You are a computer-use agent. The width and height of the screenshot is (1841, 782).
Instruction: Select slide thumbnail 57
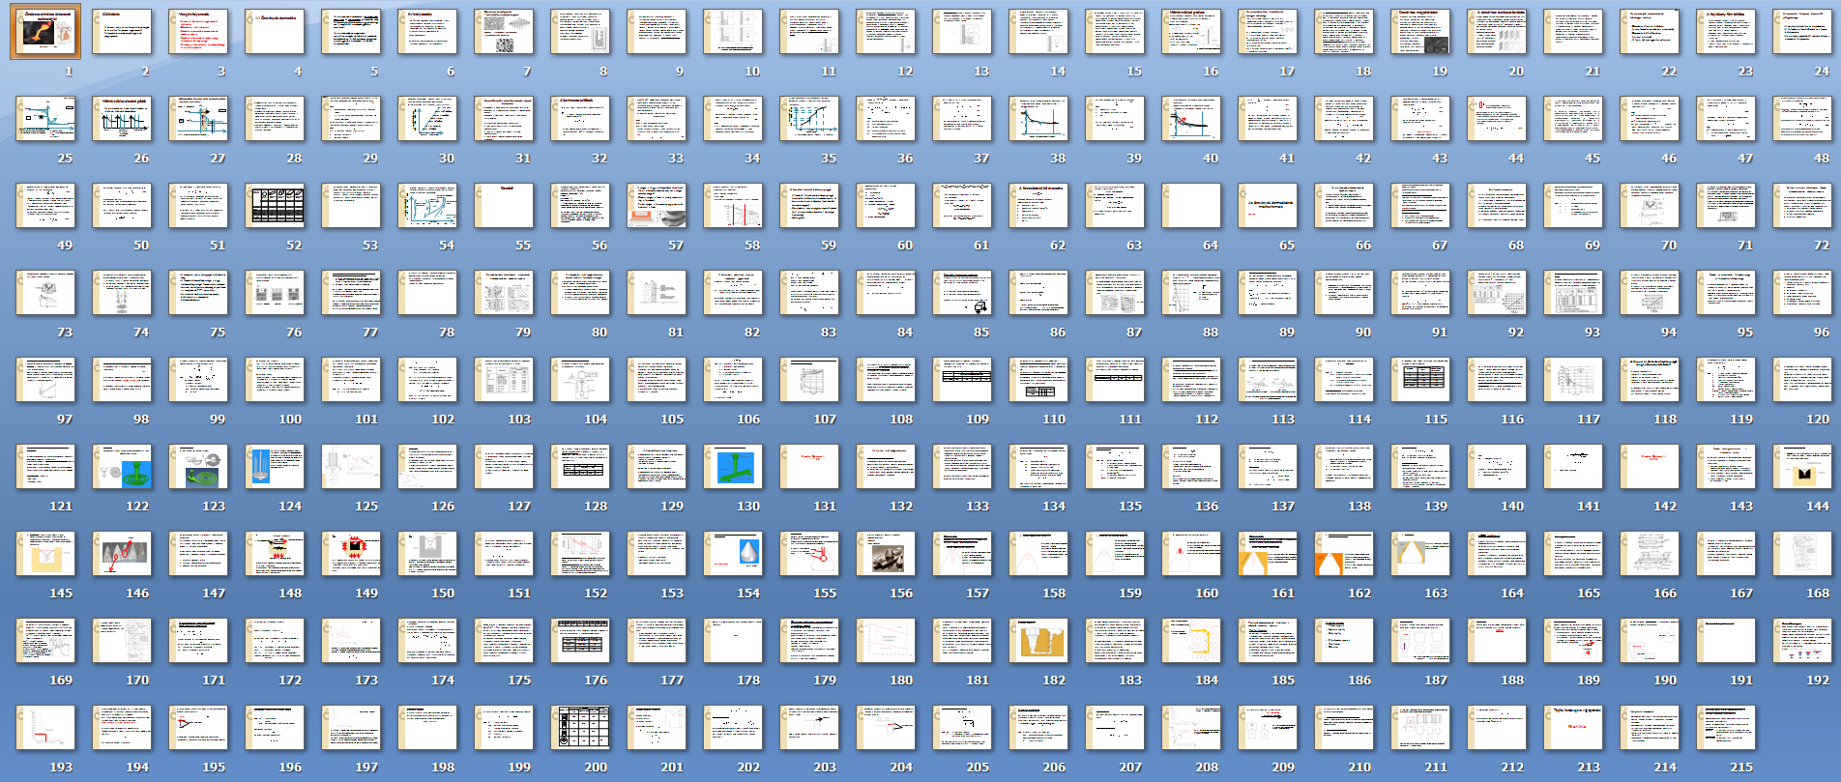(x=657, y=206)
